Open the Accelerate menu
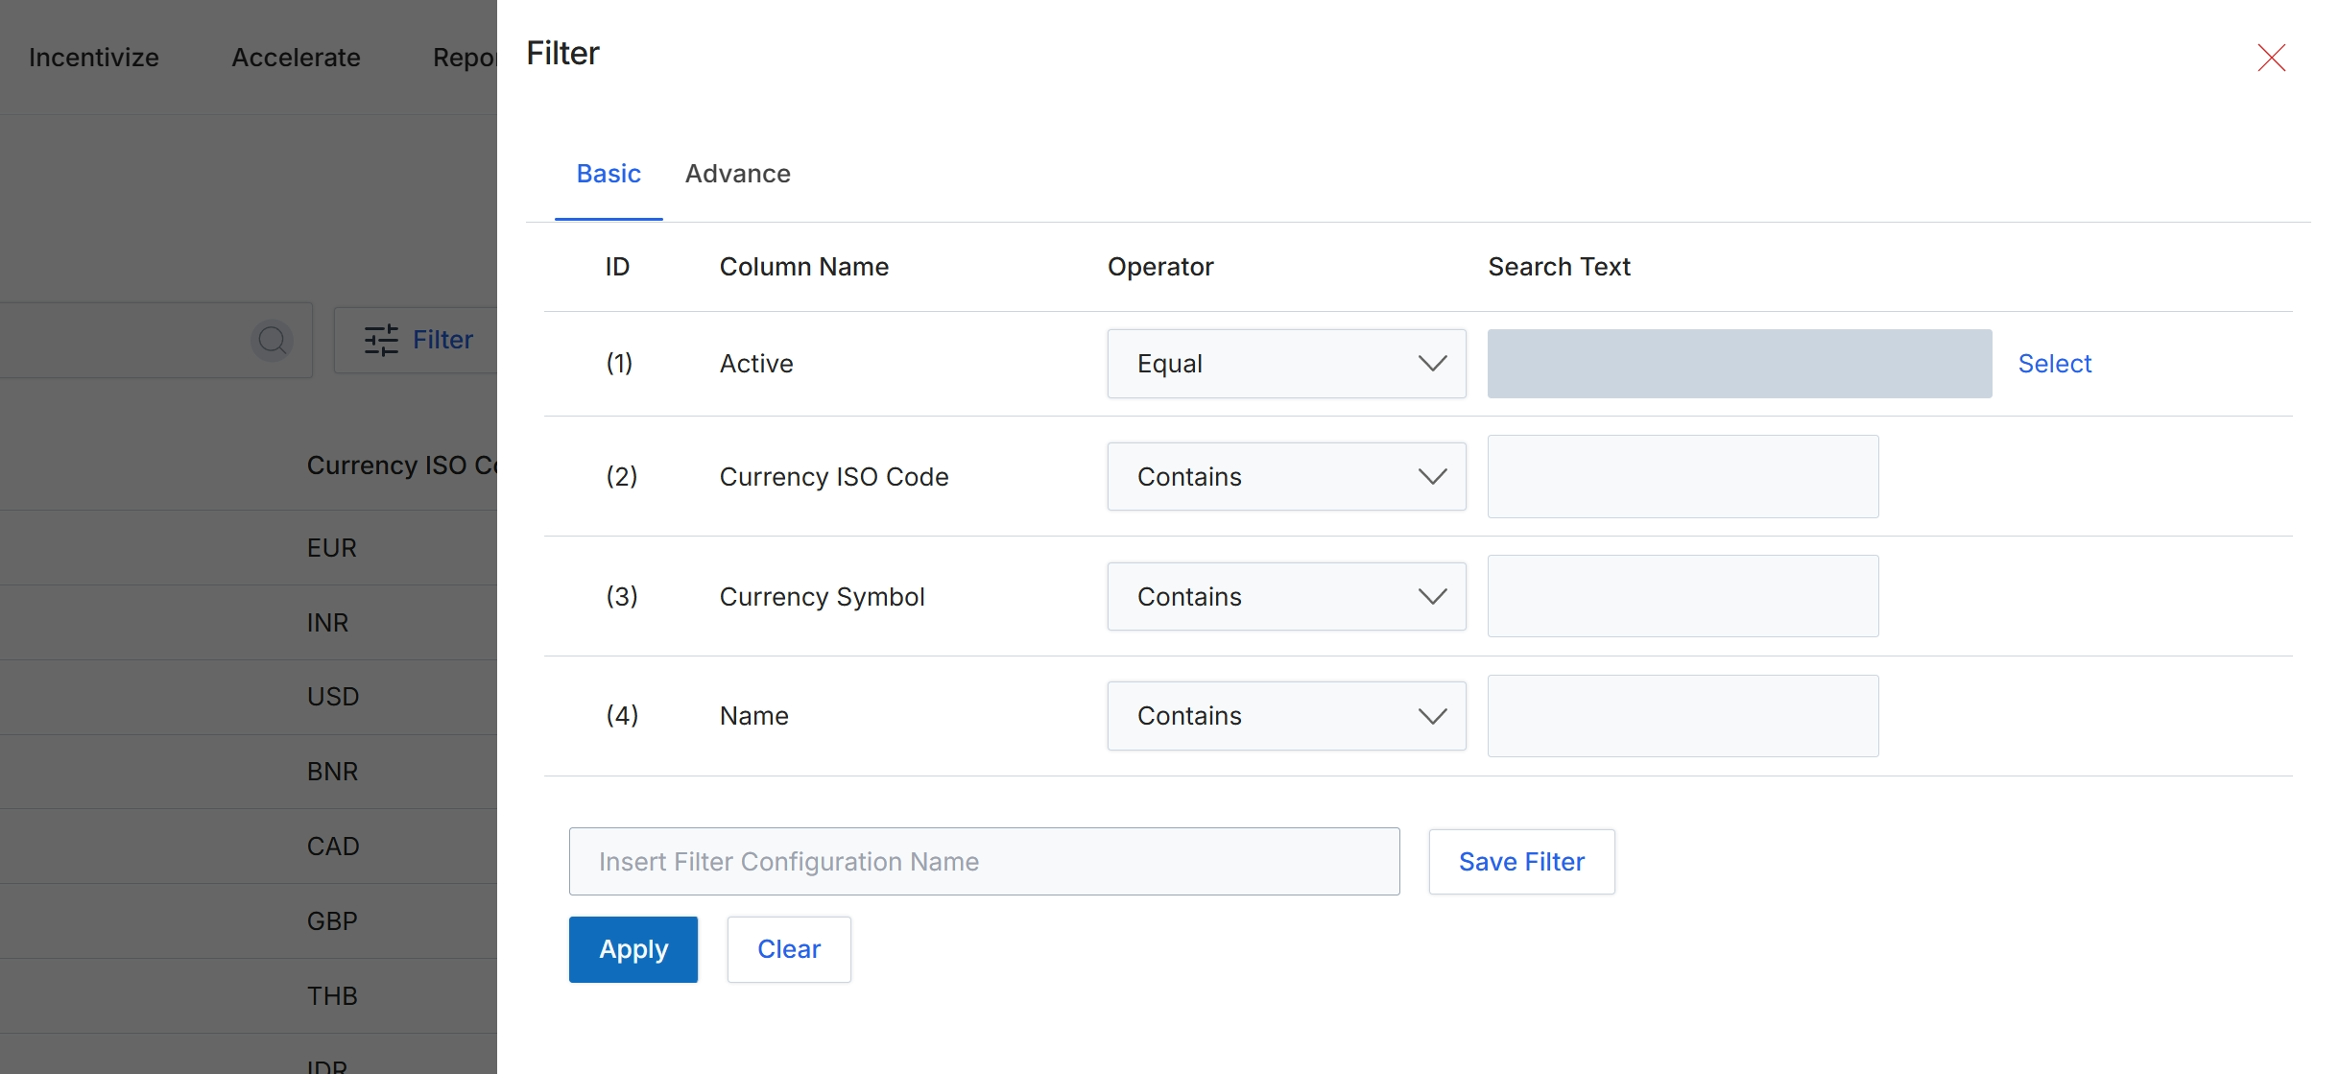2340x1074 pixels. click(296, 58)
